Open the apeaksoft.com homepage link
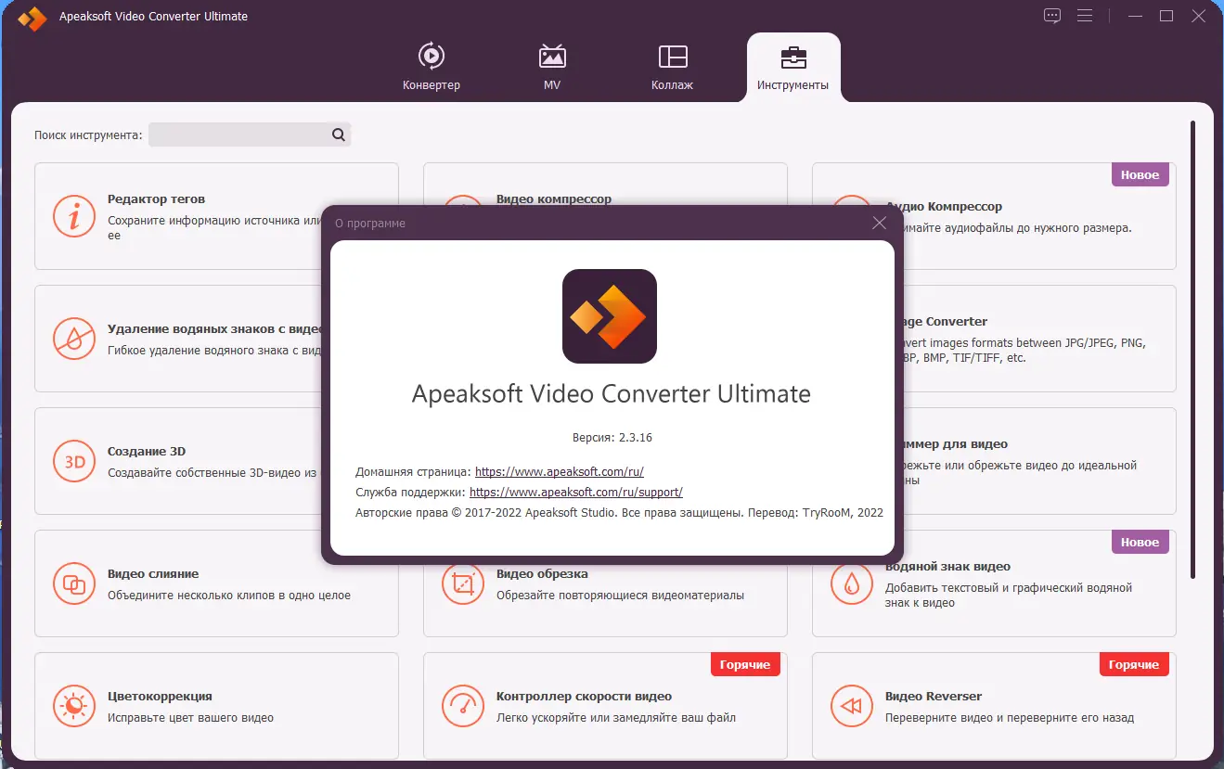 (x=558, y=471)
